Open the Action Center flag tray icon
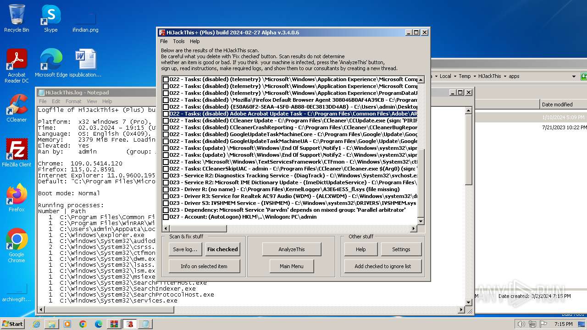 tap(543, 324)
